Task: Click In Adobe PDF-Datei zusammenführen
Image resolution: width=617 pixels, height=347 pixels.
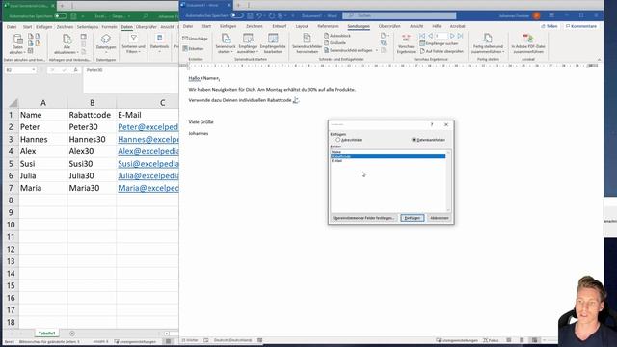Action: 528,43
